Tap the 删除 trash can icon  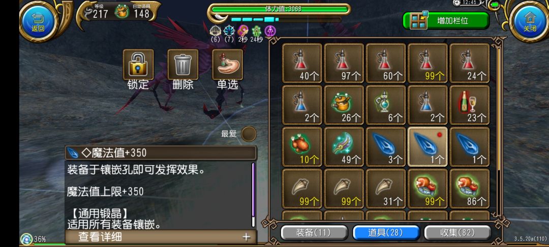coord(183,65)
